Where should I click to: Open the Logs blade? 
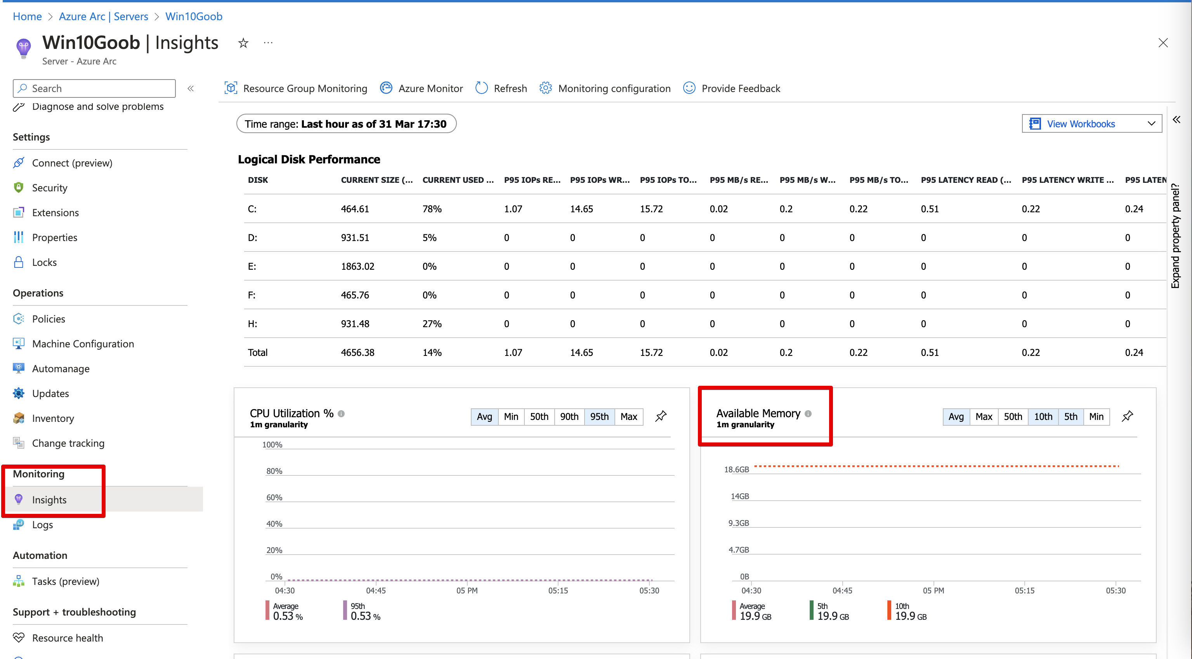click(x=43, y=524)
